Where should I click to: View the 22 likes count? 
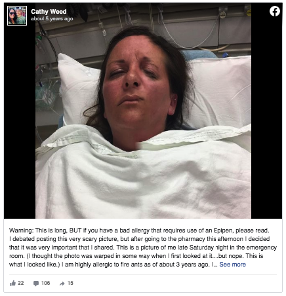click(21, 283)
